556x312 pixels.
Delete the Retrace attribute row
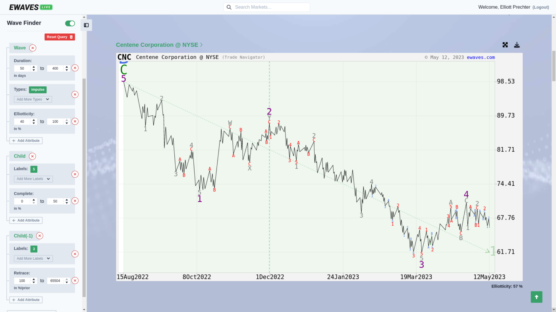(75, 281)
